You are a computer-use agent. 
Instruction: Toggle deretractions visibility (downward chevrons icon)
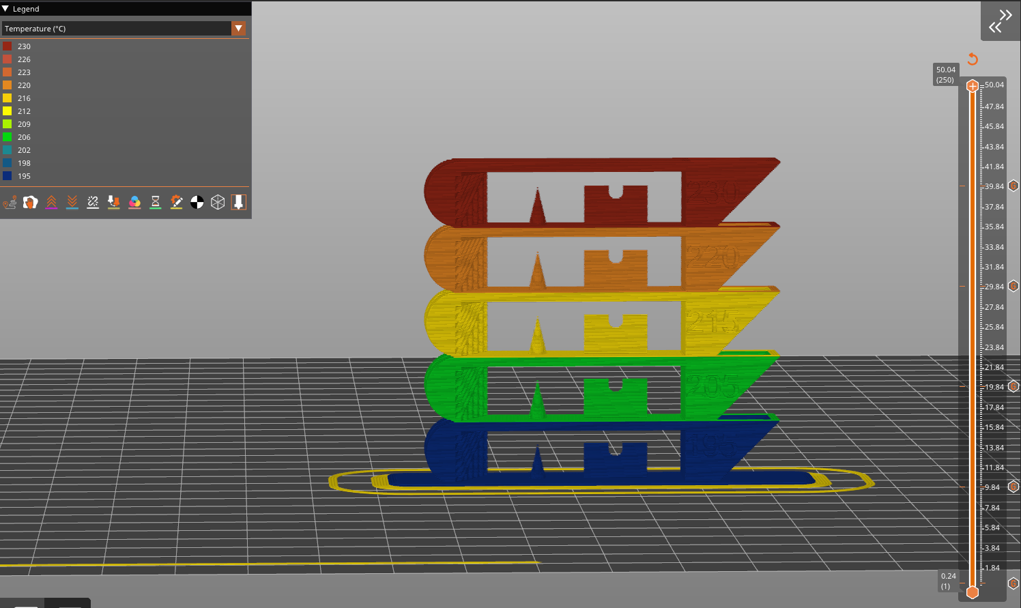72,202
